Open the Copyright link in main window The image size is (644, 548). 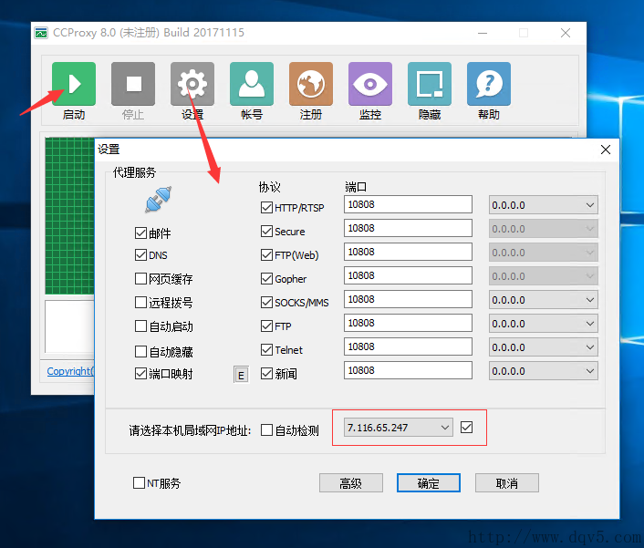click(70, 371)
